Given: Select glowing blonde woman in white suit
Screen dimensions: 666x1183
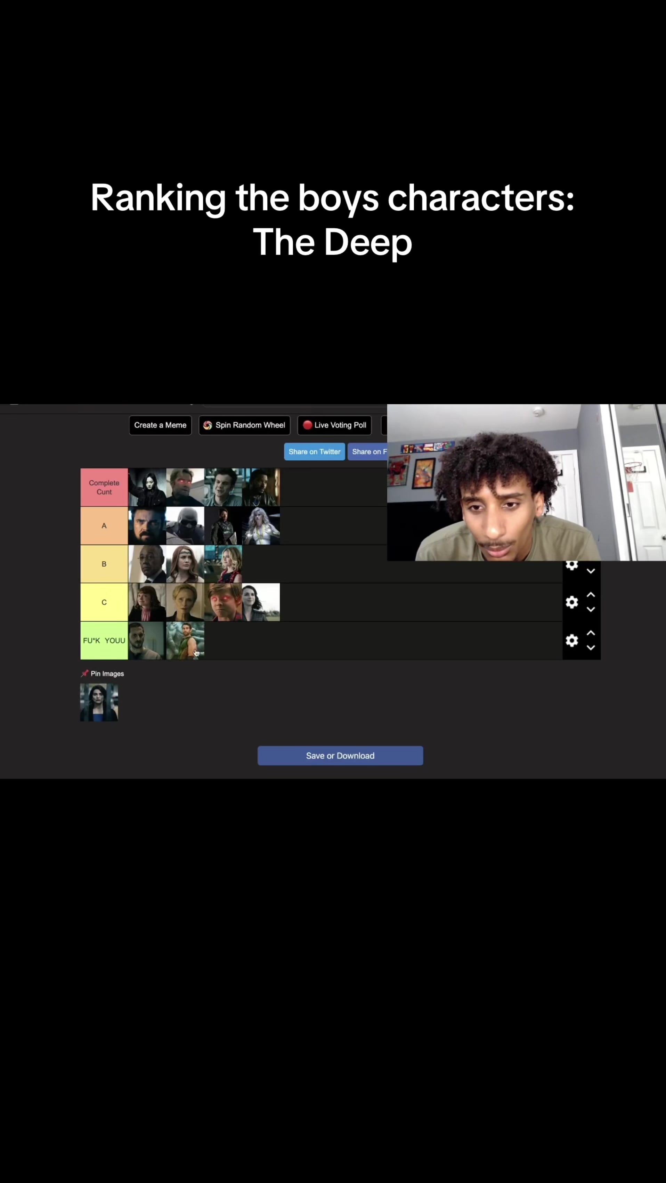Looking at the screenshot, I should pos(261,525).
